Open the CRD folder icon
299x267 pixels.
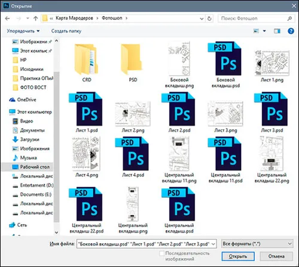point(86,59)
